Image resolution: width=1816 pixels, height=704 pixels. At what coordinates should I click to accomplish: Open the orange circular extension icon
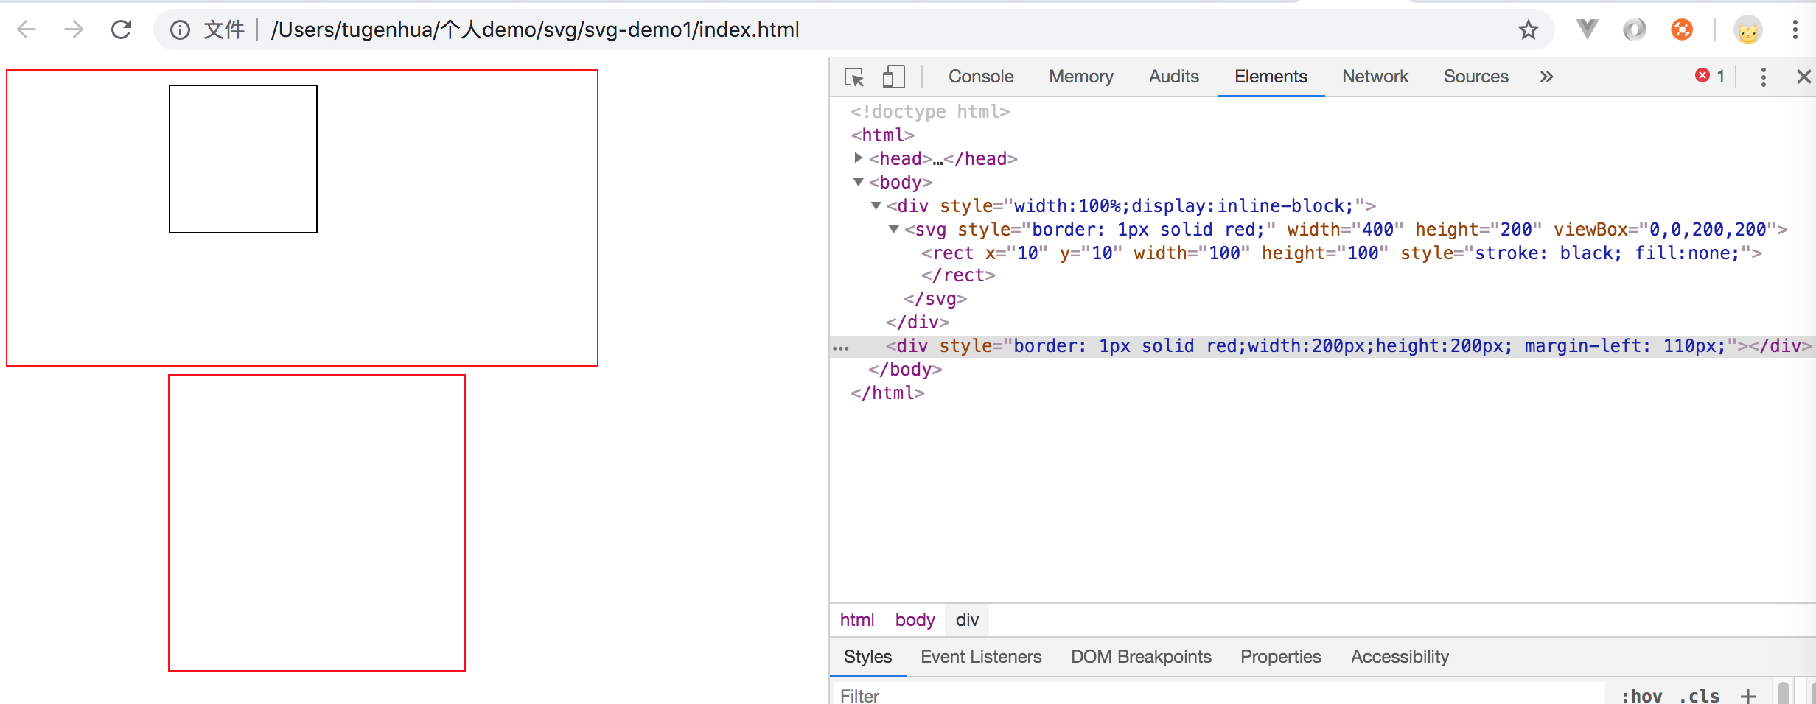pyautogui.click(x=1682, y=29)
